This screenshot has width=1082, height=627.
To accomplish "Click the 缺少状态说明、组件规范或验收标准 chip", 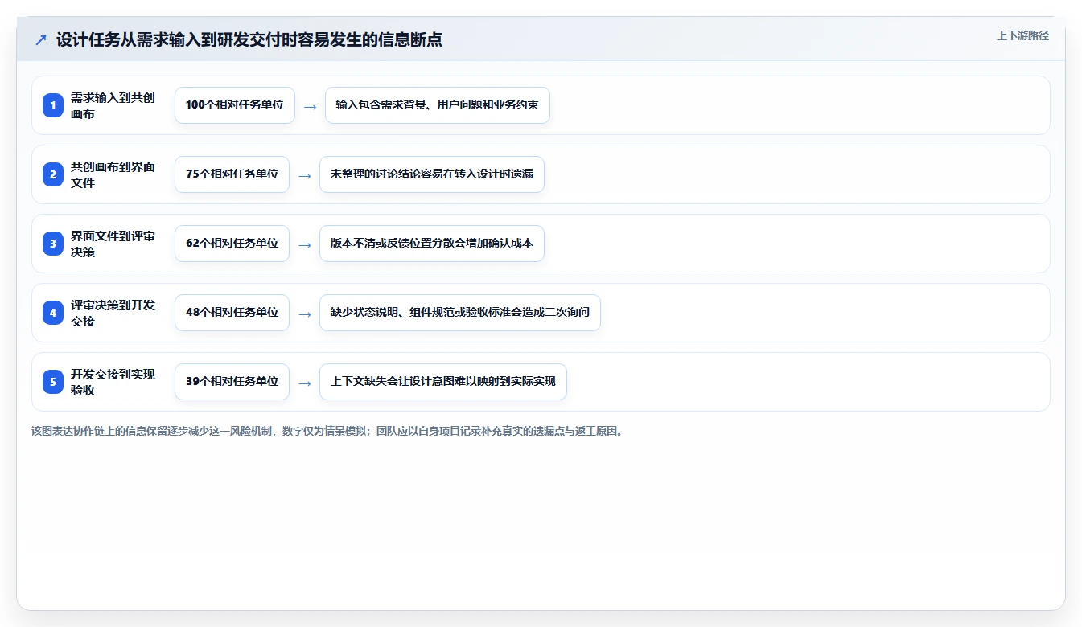I will 460,313.
